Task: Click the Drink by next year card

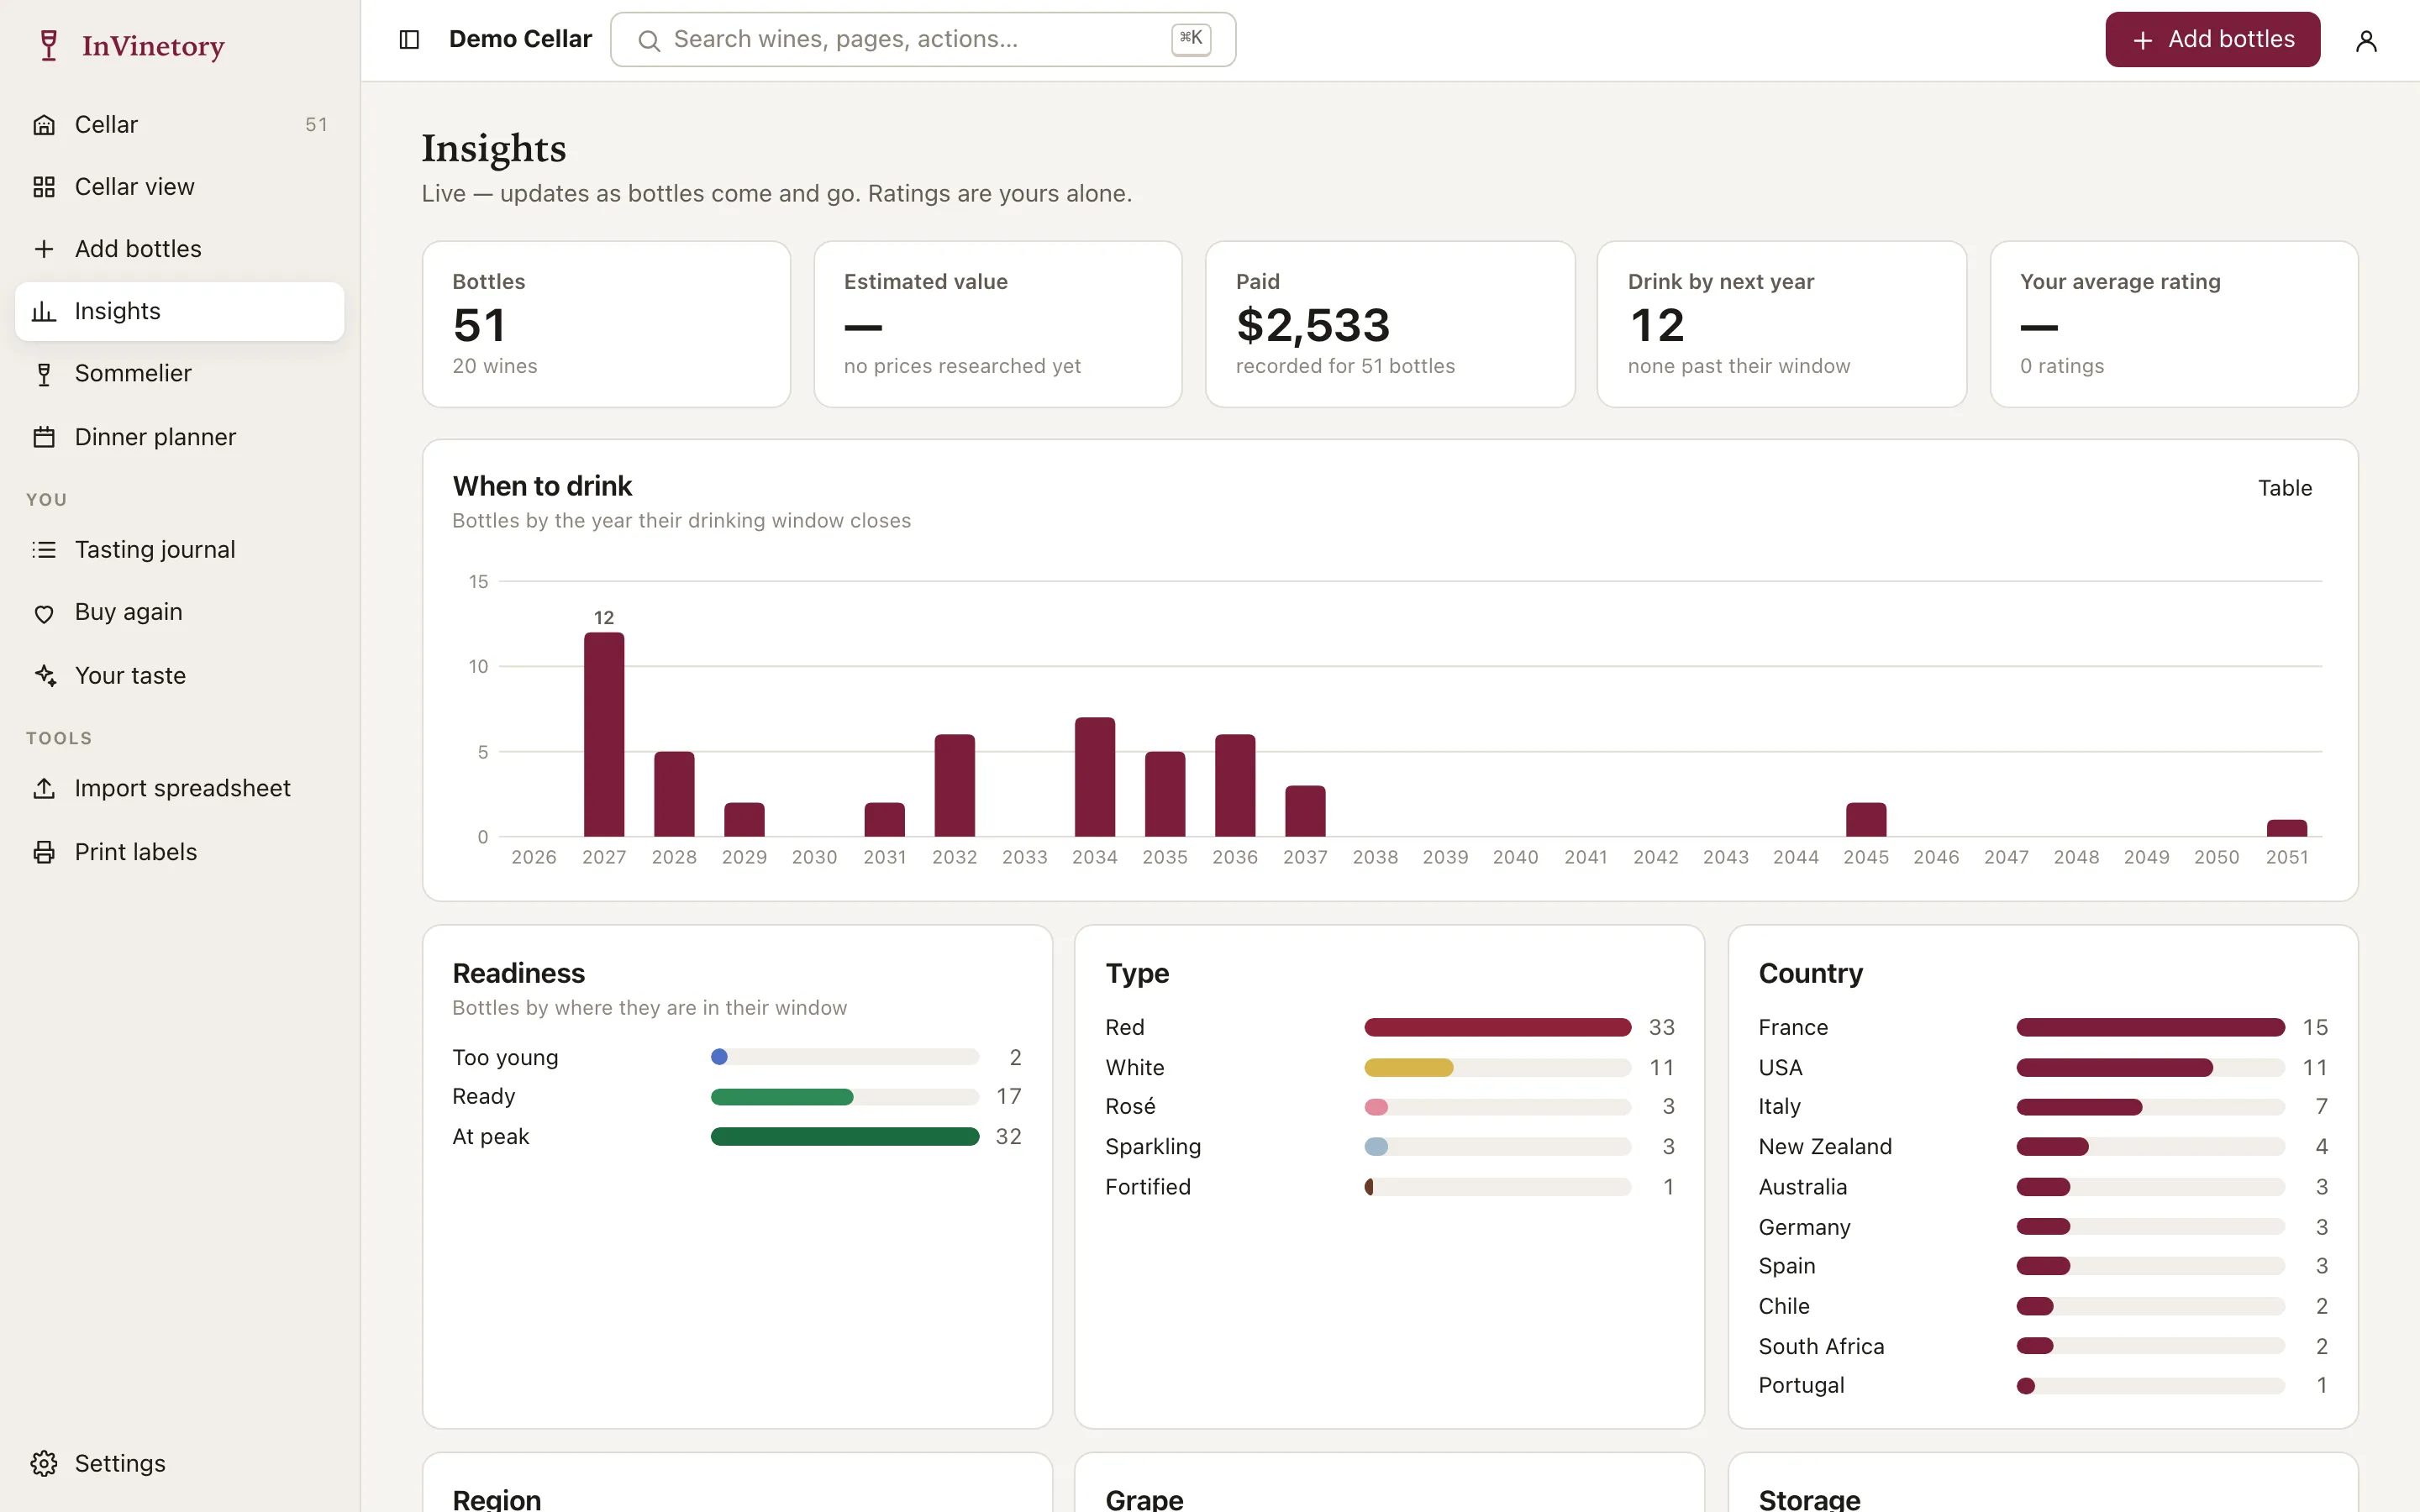Action: tap(1782, 324)
